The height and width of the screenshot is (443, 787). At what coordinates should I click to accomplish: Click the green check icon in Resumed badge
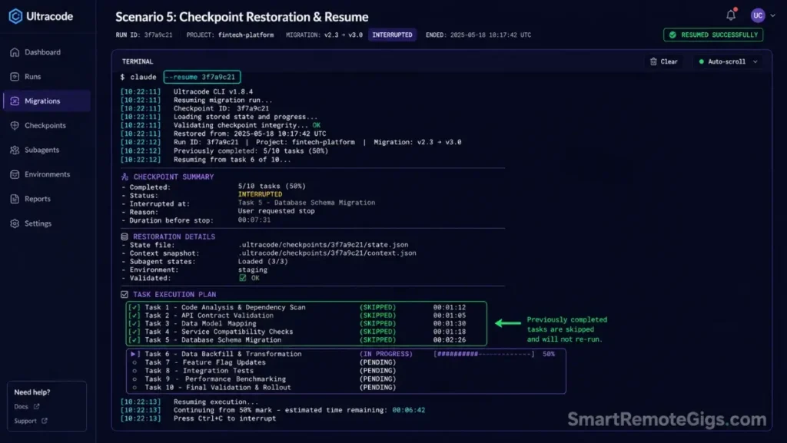pos(672,35)
